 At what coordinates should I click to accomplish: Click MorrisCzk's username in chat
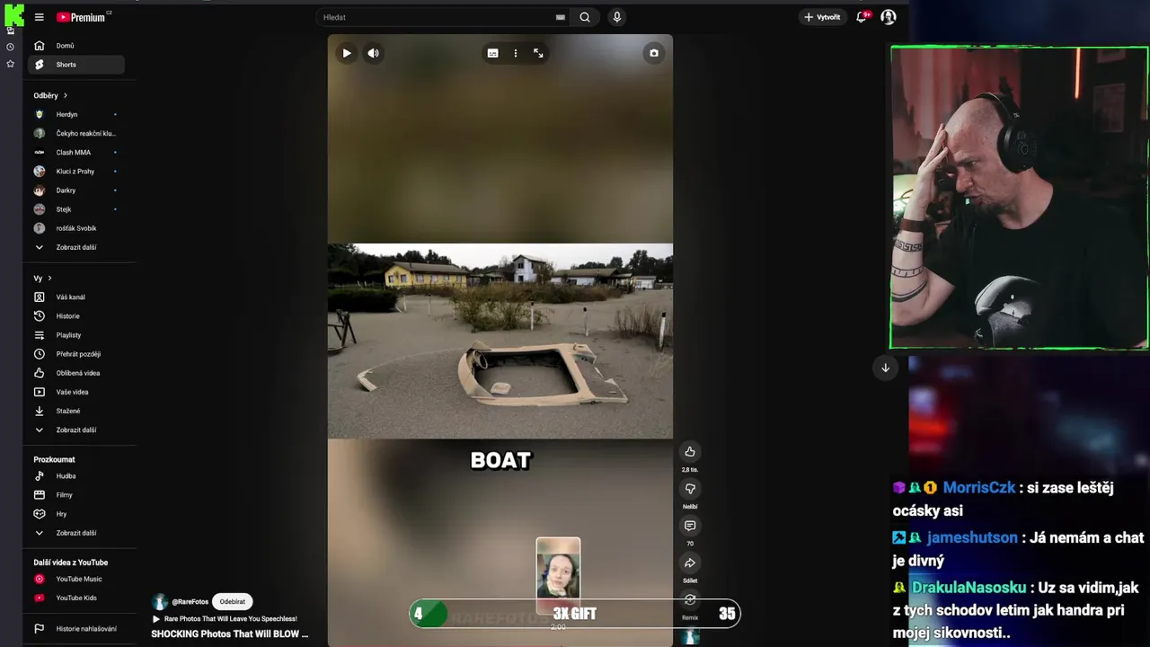979,488
